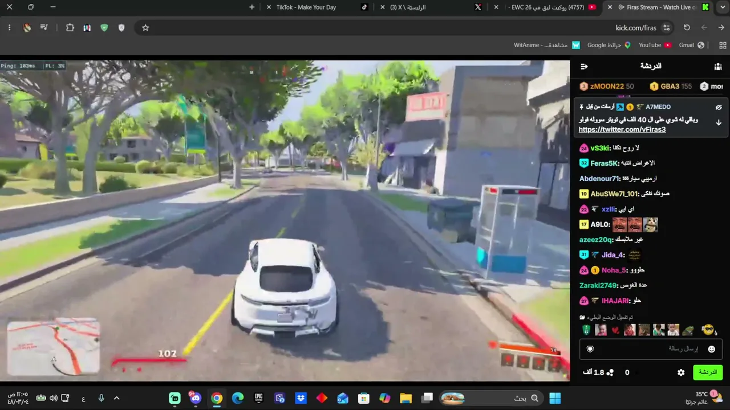The image size is (730, 410).
Task: Open azeez20q's chat username
Action: (x=595, y=240)
